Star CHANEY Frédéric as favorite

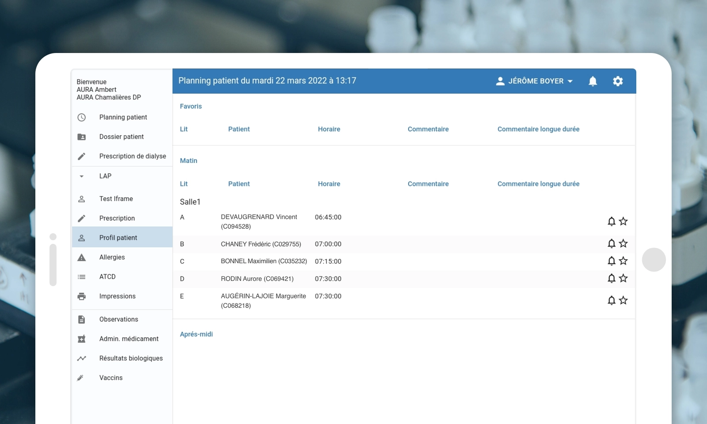(x=623, y=243)
